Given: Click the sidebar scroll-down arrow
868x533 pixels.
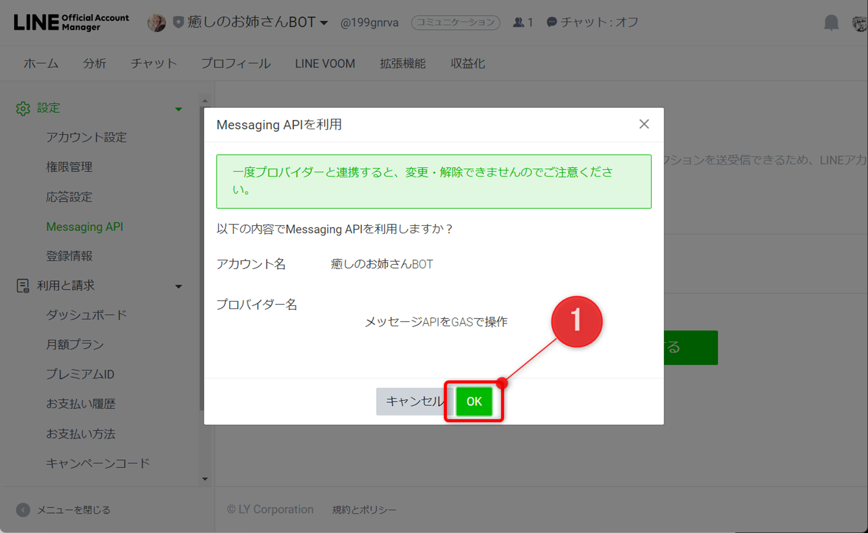Looking at the screenshot, I should (205, 479).
